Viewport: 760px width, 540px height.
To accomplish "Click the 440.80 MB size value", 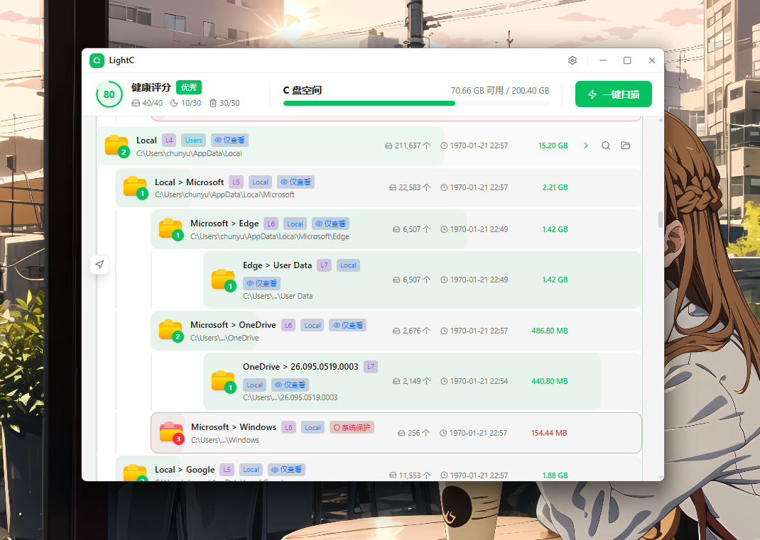I will (550, 382).
